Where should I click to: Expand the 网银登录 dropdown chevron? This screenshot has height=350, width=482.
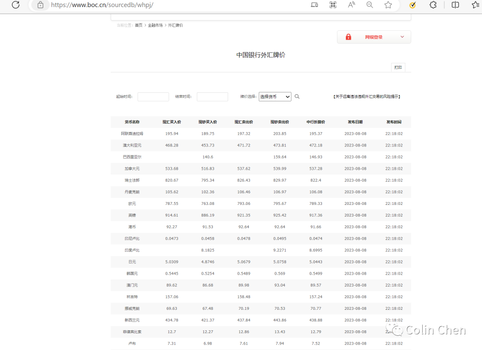401,37
